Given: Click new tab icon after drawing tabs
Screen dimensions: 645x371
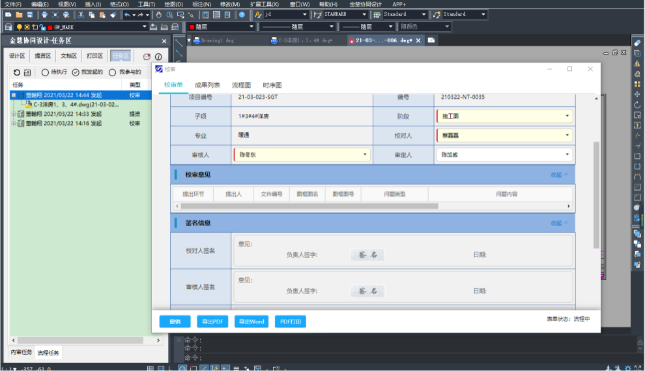Looking at the screenshot, I should [431, 40].
